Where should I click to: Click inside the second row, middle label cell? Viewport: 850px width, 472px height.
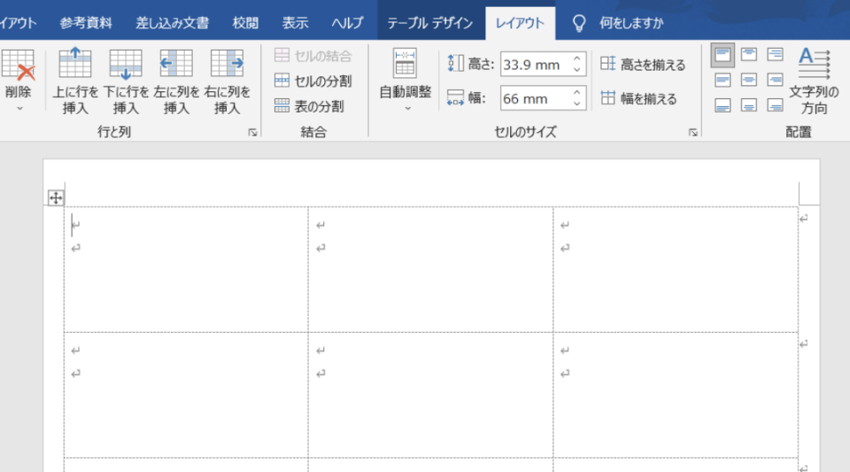tap(430, 395)
